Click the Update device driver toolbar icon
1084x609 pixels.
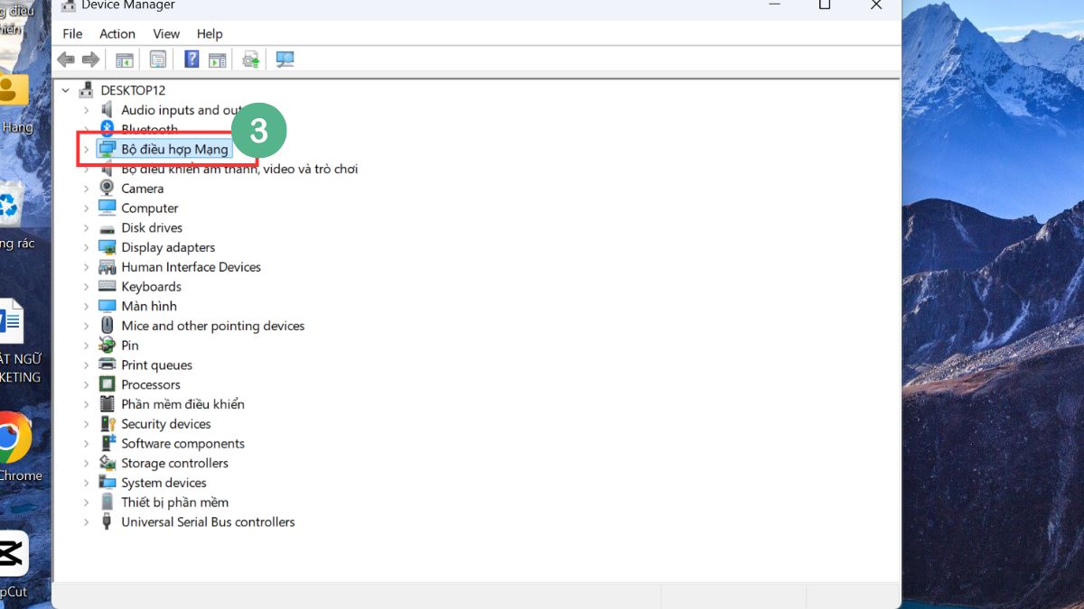(251, 60)
